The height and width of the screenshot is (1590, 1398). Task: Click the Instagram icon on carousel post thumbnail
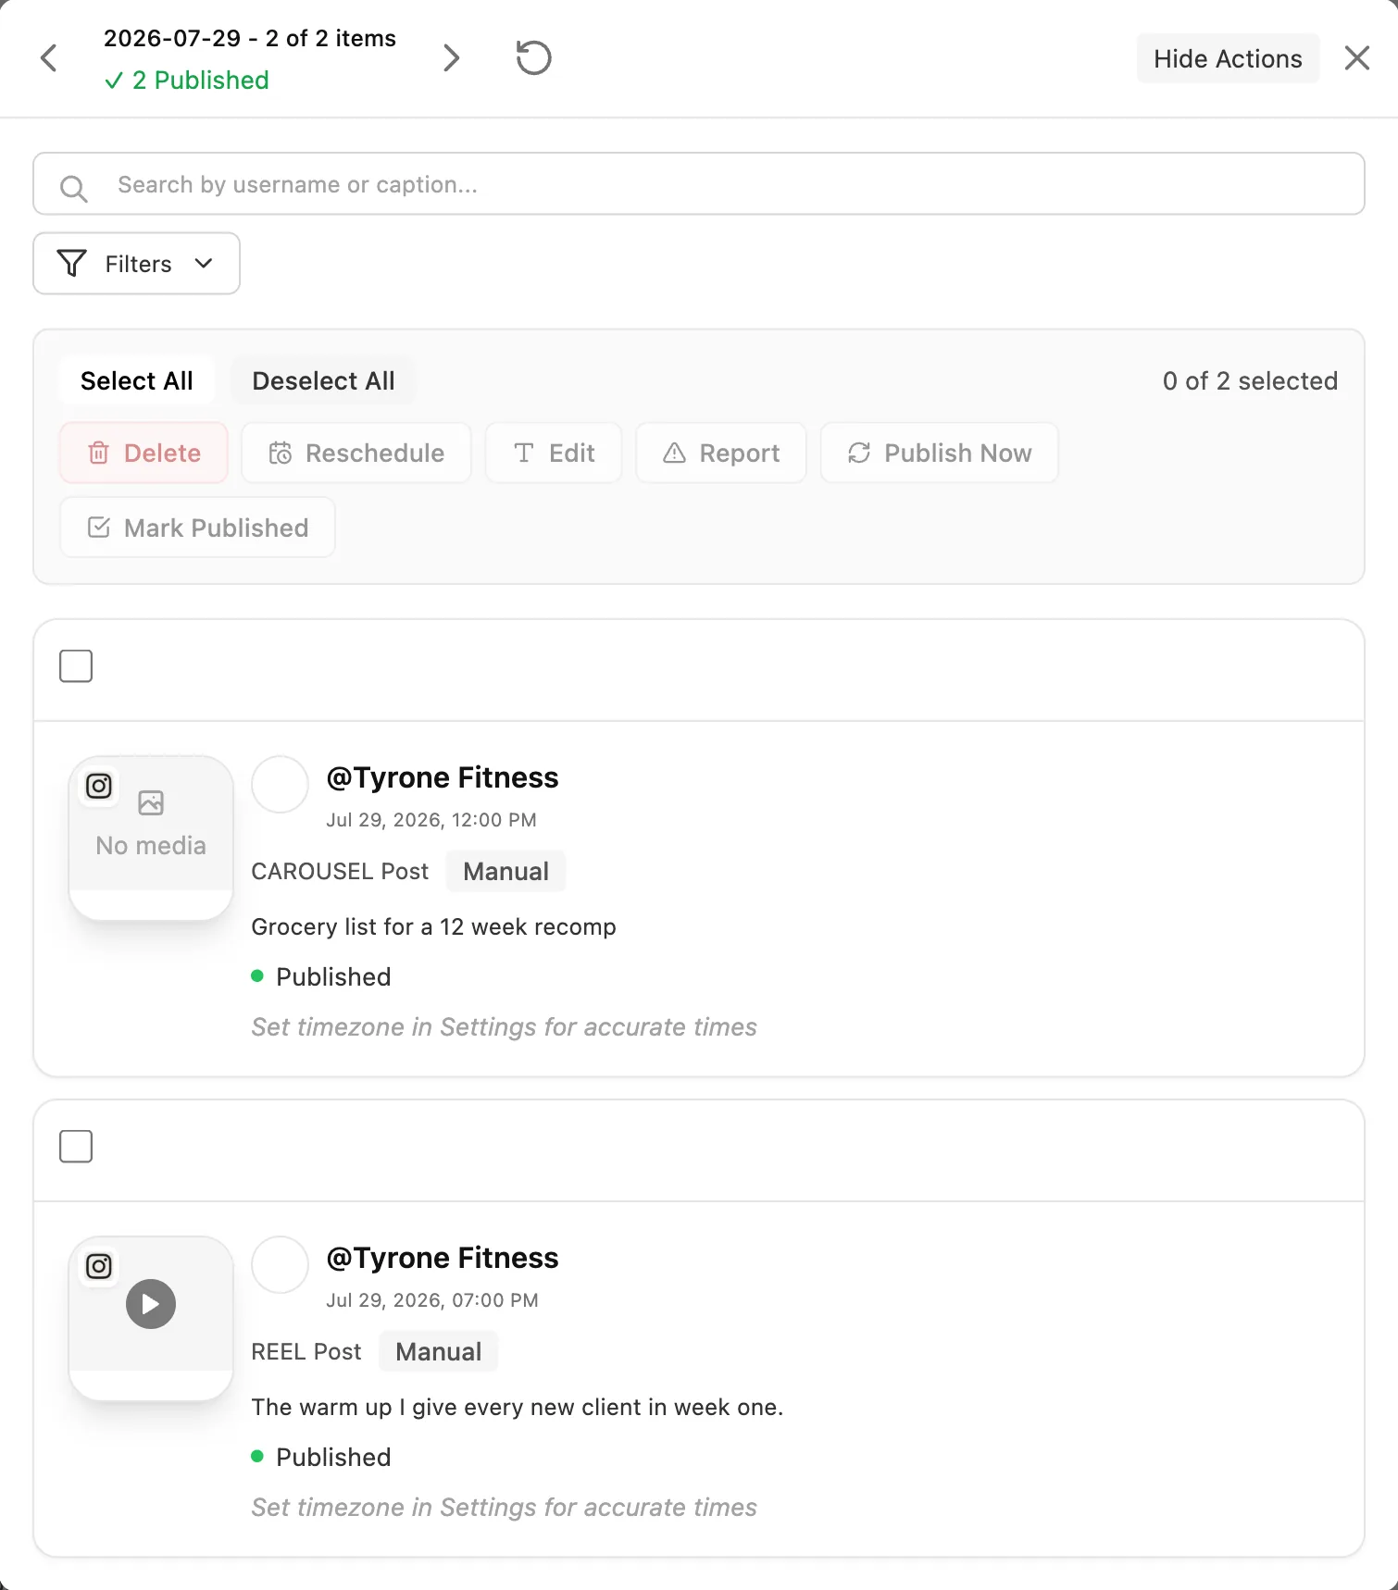tap(99, 786)
